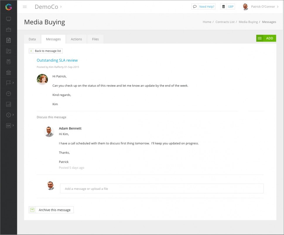Click the briefcase icon in sidebar

click(8, 30)
